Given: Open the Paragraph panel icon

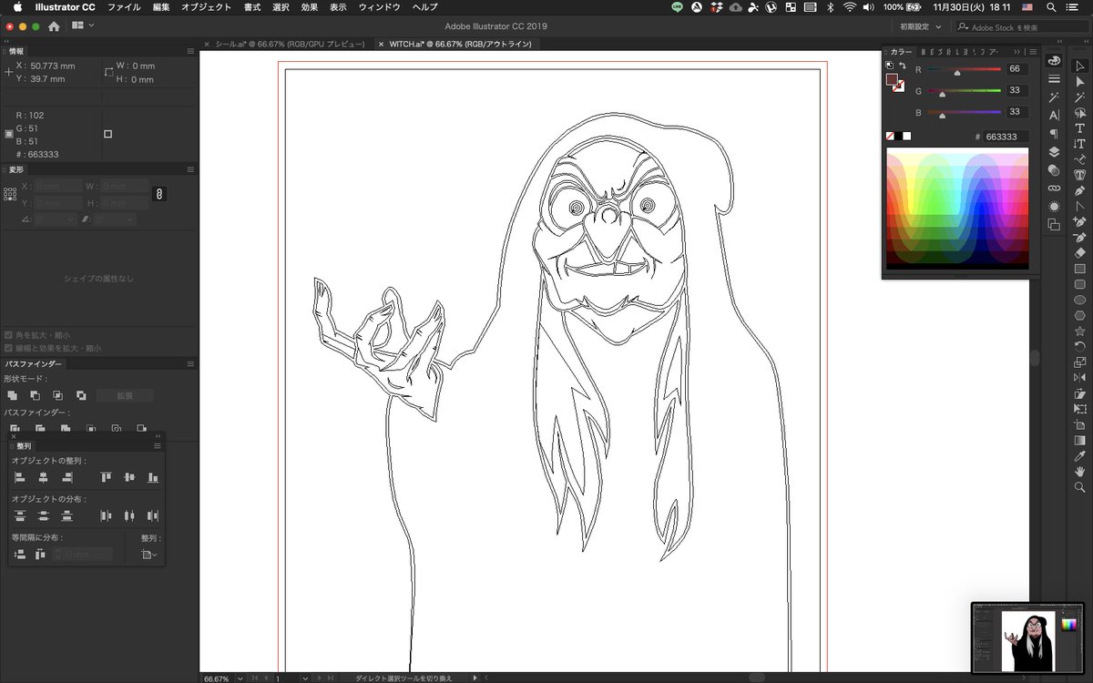Looking at the screenshot, I should click(x=1054, y=133).
